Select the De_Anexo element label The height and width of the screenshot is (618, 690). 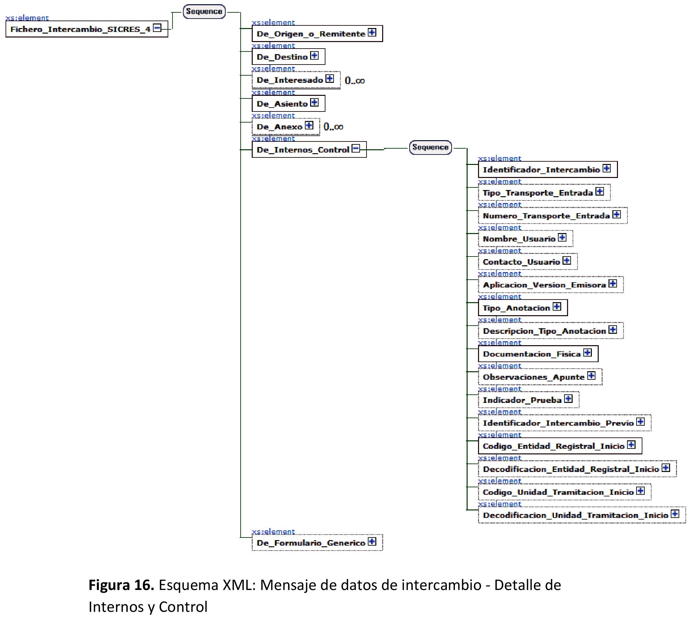(279, 127)
